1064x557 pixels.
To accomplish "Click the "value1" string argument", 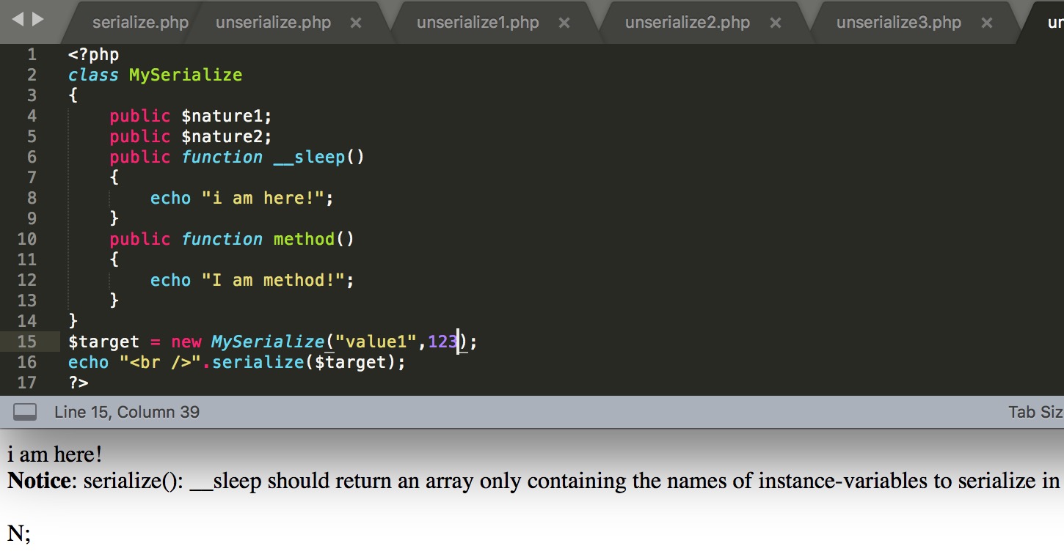I will [x=376, y=342].
